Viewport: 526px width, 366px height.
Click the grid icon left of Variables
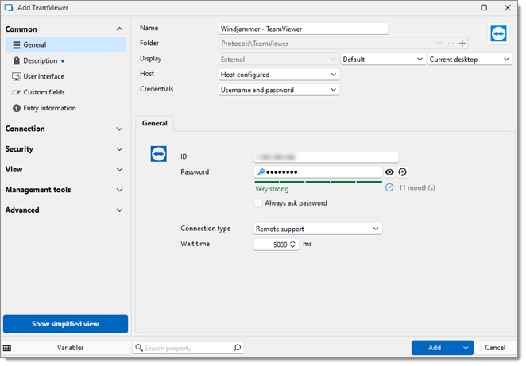coord(7,348)
